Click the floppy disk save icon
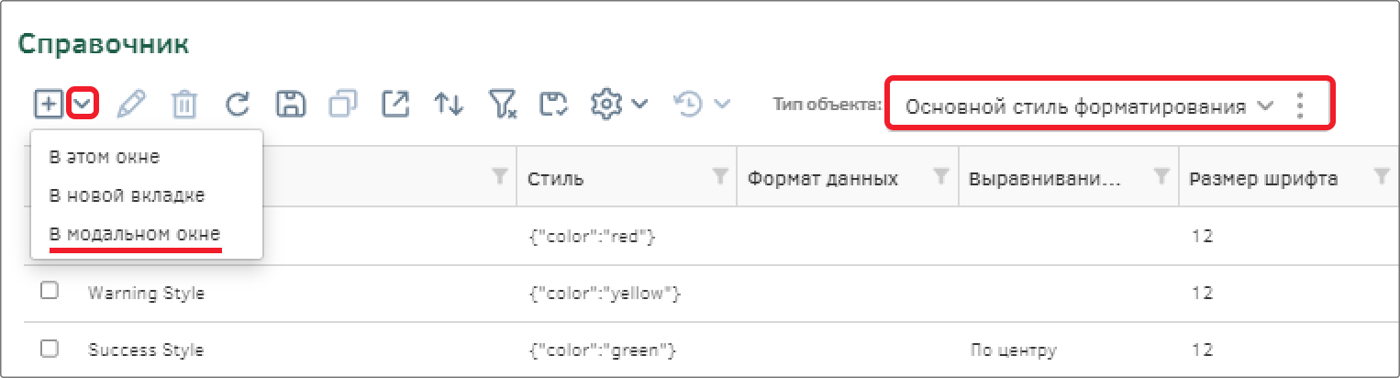The image size is (1400, 378). coord(291,105)
